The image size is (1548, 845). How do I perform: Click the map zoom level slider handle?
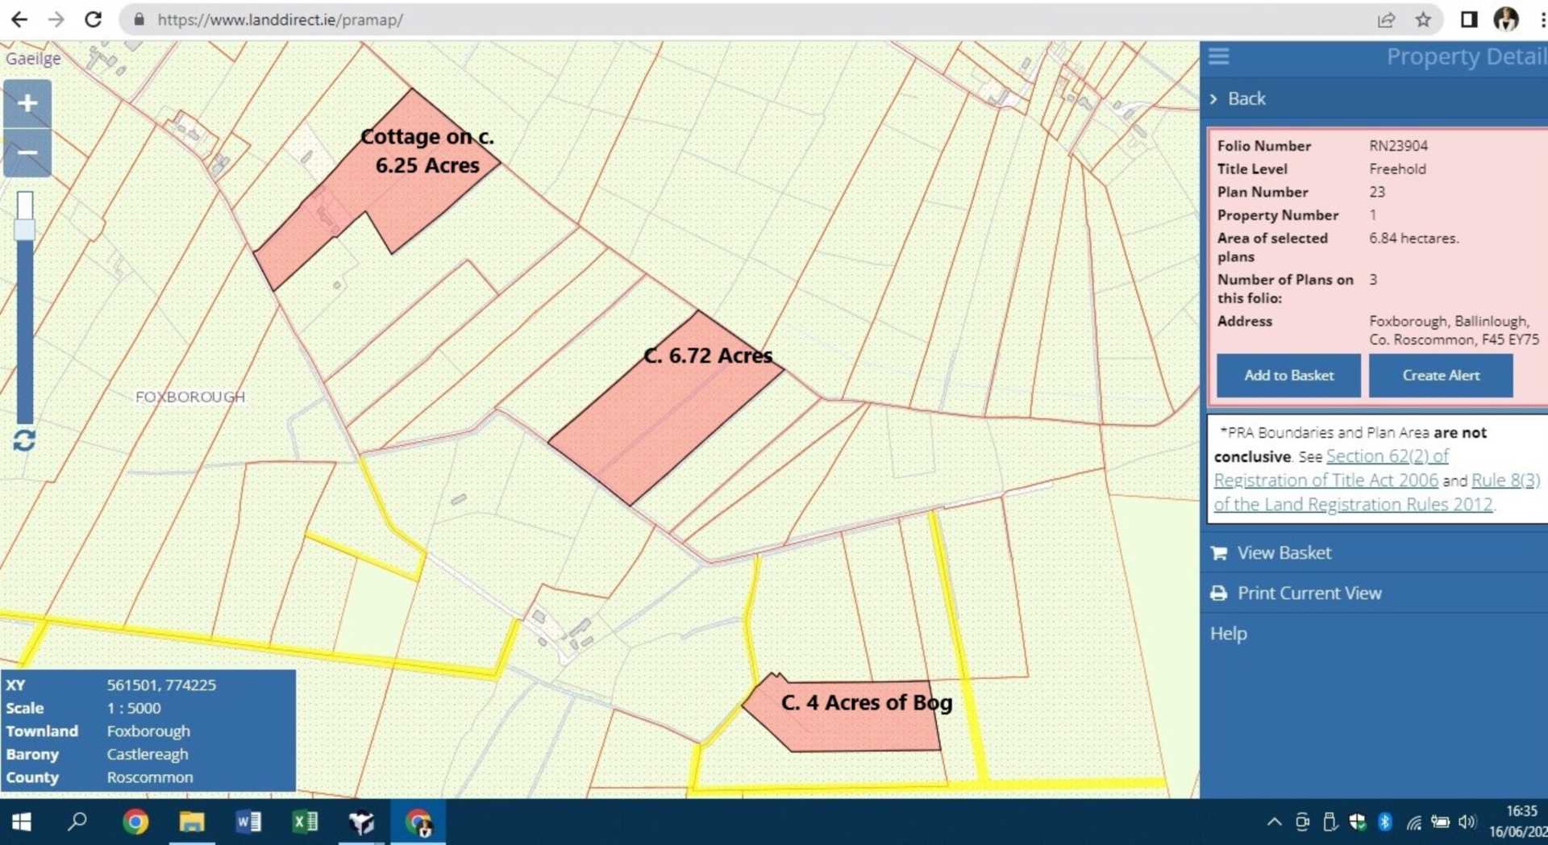[25, 230]
